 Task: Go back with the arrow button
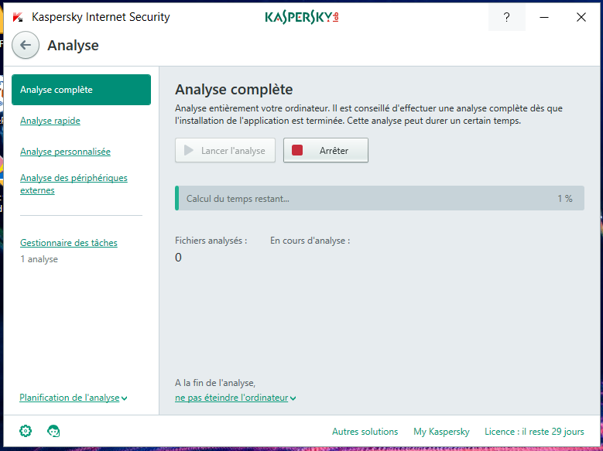click(x=26, y=46)
